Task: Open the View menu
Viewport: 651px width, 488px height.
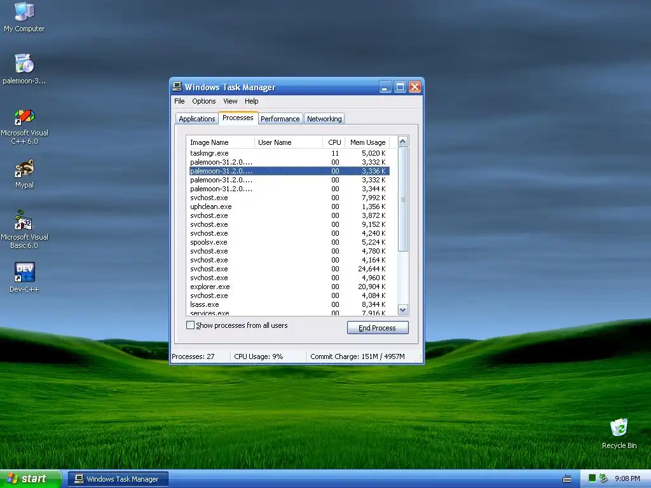Action: (230, 101)
